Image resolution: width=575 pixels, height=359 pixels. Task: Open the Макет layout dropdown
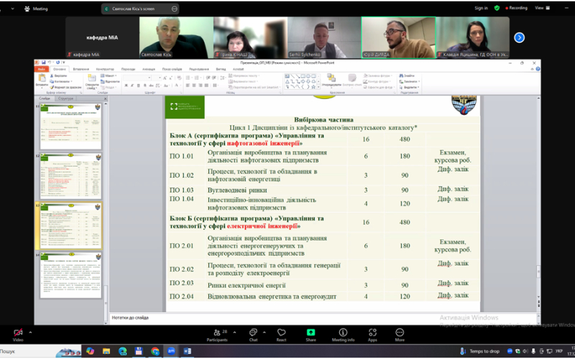coord(109,76)
